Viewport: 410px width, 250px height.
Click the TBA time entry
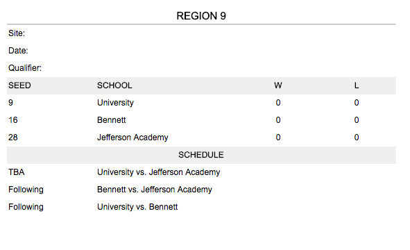16,172
